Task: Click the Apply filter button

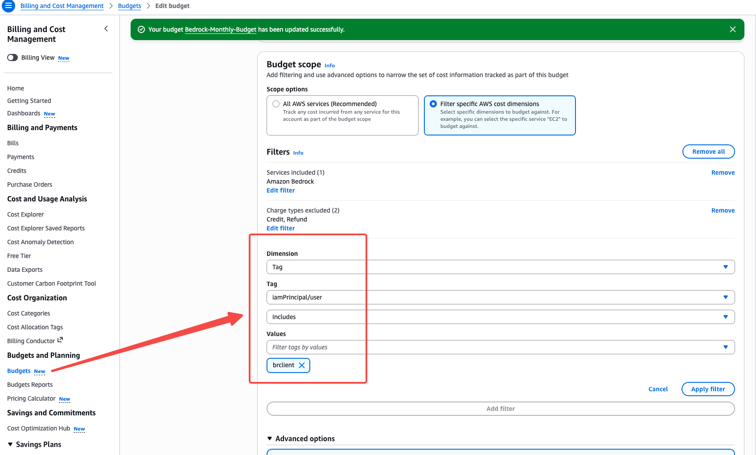Action: tap(708, 389)
